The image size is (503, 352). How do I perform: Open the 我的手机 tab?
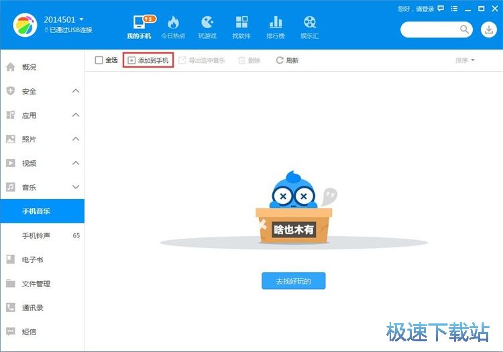[139, 27]
